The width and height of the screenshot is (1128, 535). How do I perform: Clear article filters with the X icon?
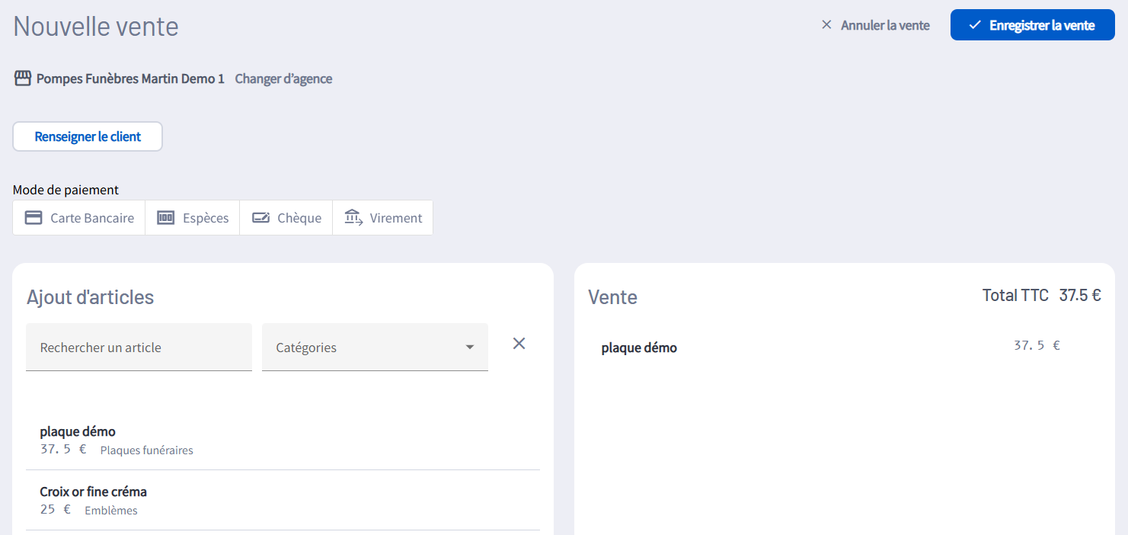[519, 344]
